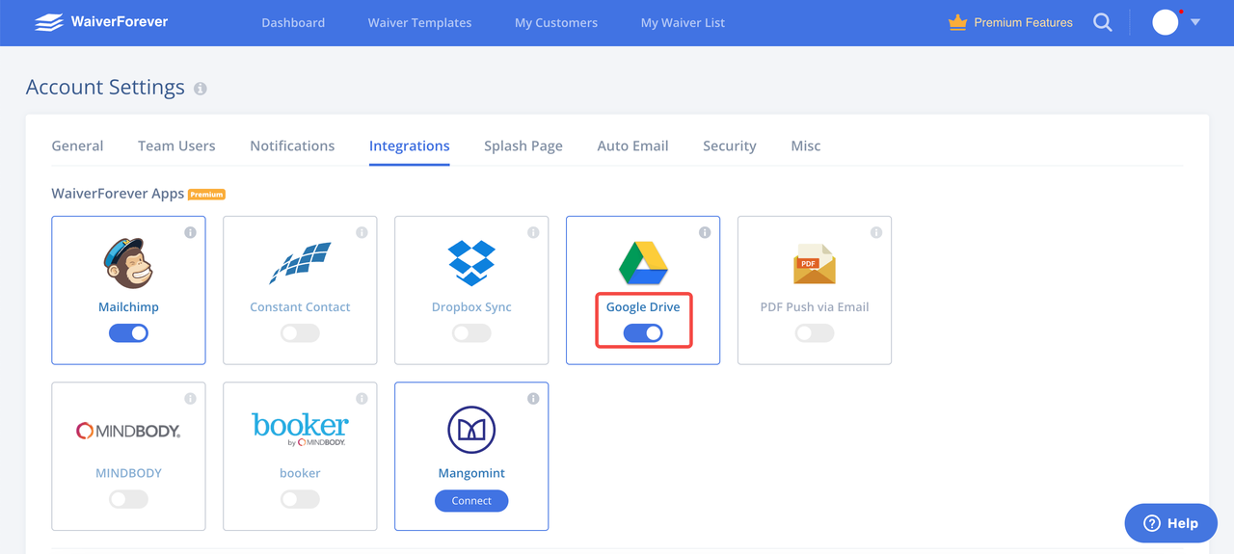Open Waiver Templates in navigation

tap(419, 22)
